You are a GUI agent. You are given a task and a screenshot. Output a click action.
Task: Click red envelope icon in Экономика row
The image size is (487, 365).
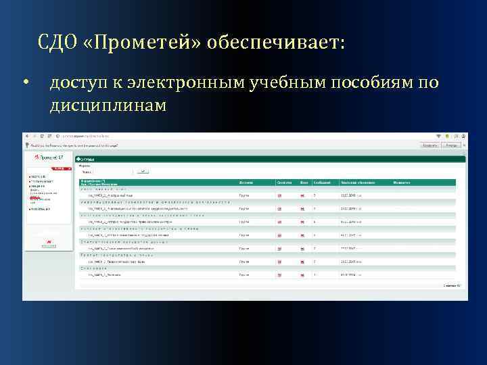coord(302,275)
